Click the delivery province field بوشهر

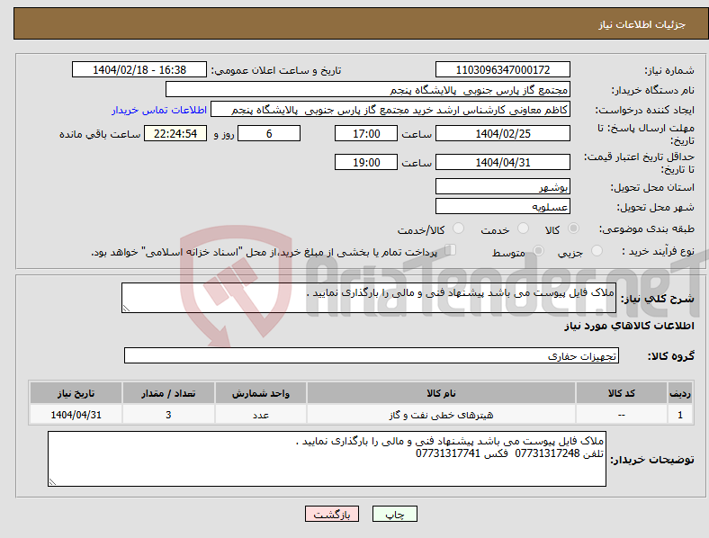point(502,186)
